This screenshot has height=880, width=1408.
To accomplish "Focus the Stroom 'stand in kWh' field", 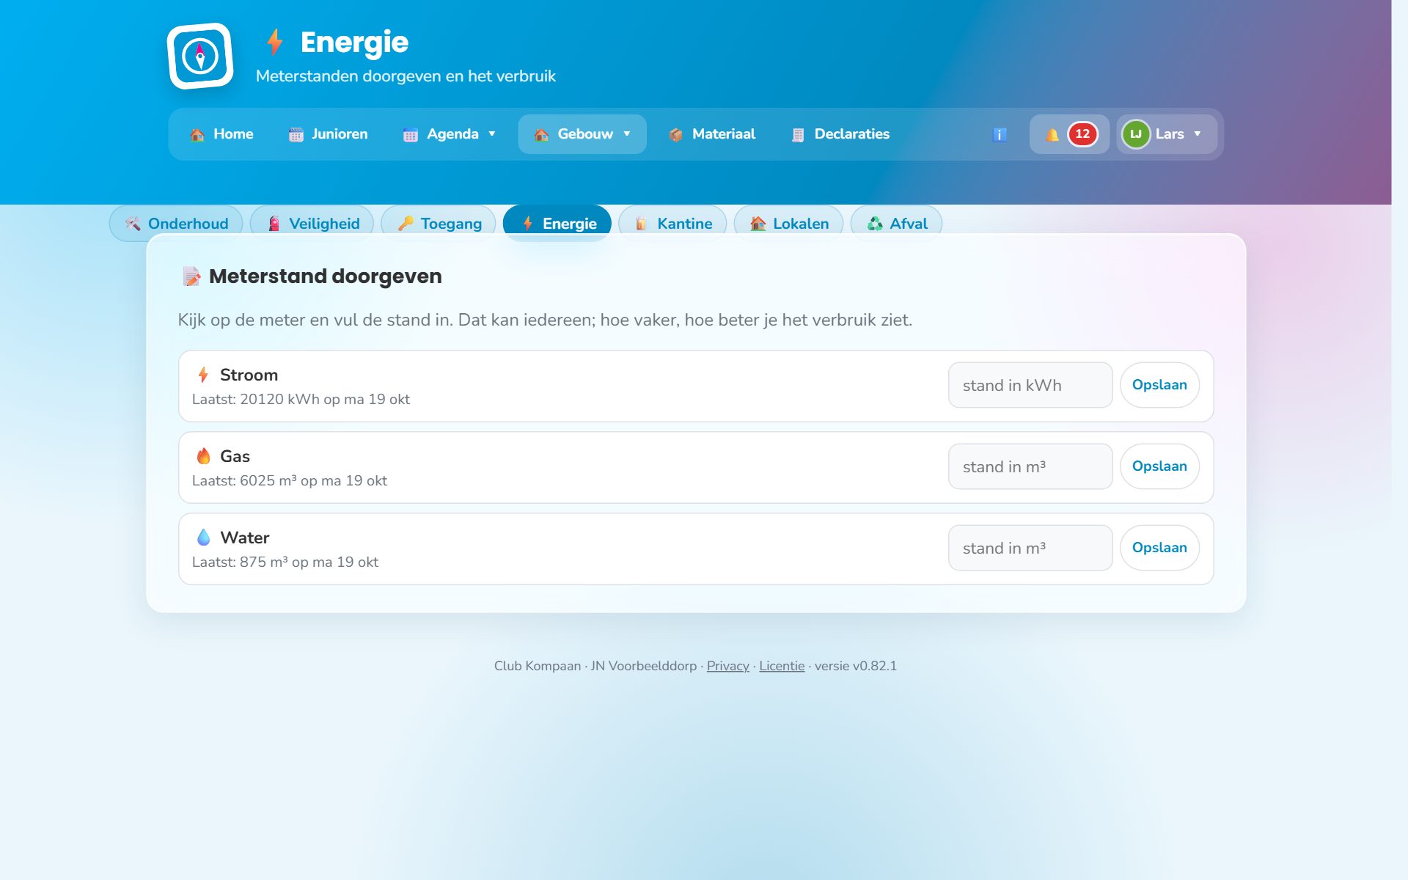I will (x=1030, y=385).
